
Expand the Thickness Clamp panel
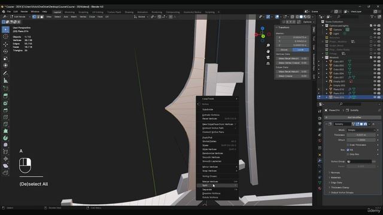(340, 188)
